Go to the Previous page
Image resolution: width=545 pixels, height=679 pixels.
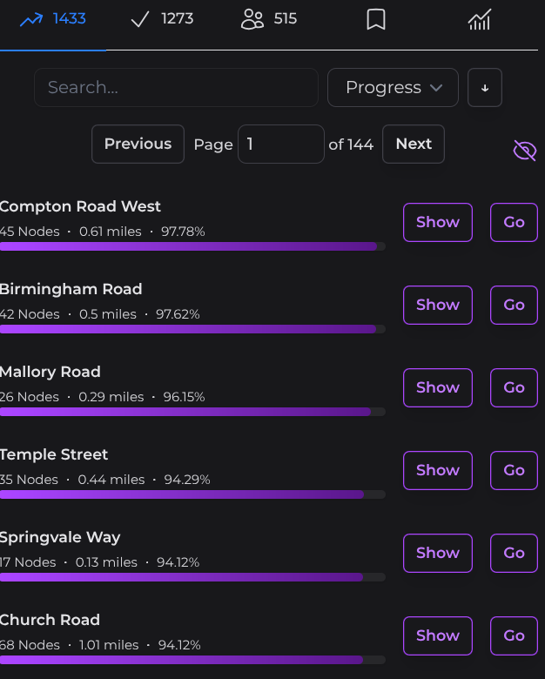coord(138,144)
